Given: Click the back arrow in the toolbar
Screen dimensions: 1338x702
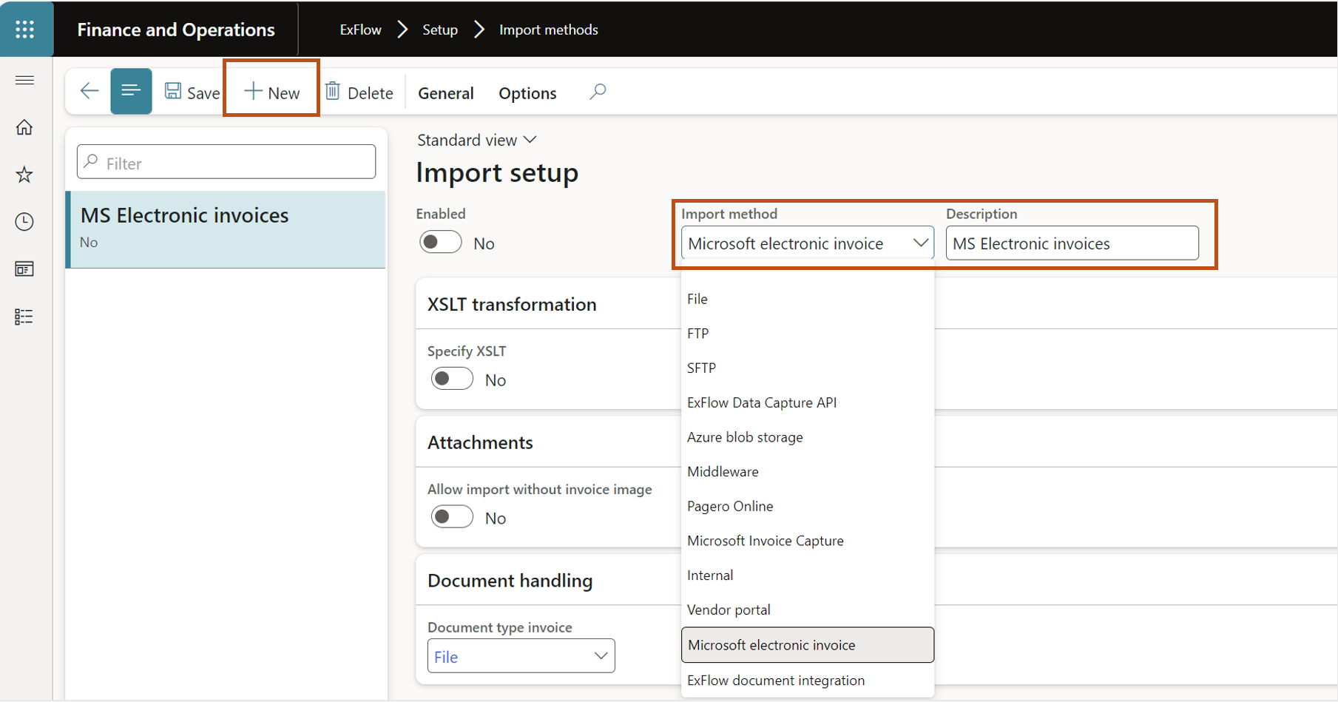Looking at the screenshot, I should click(x=89, y=91).
